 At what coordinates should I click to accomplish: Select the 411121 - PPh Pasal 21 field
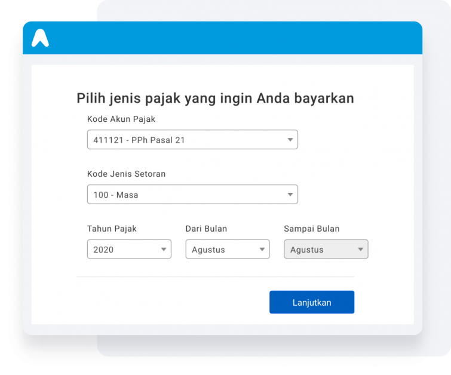[192, 140]
